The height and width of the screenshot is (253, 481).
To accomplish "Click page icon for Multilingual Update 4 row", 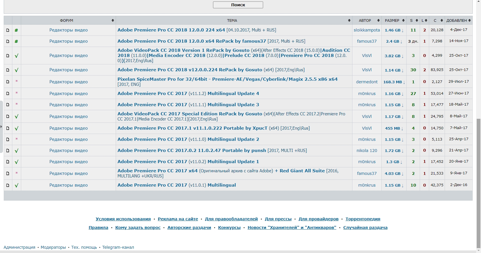I will (8, 93).
